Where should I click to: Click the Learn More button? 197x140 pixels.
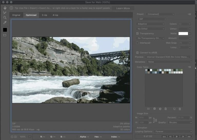[x=123, y=8]
